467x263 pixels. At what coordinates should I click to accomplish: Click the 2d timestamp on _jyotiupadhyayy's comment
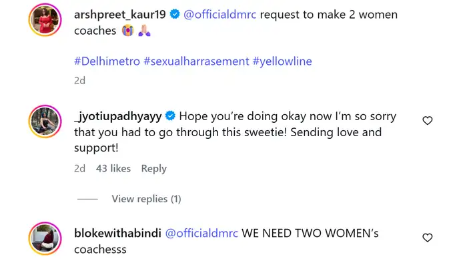point(79,169)
